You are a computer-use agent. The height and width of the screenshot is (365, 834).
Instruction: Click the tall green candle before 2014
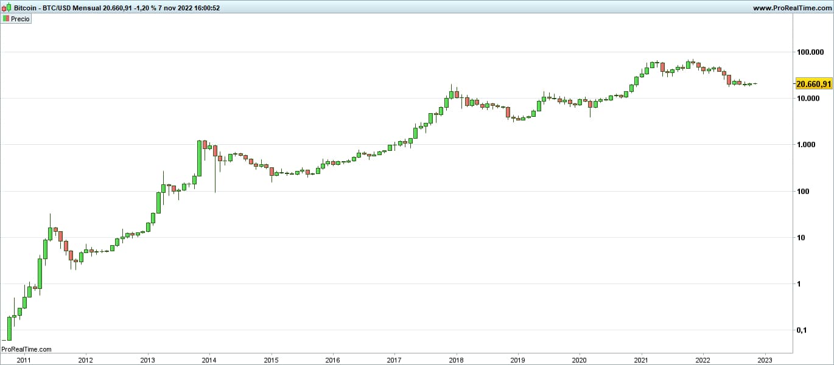point(199,158)
